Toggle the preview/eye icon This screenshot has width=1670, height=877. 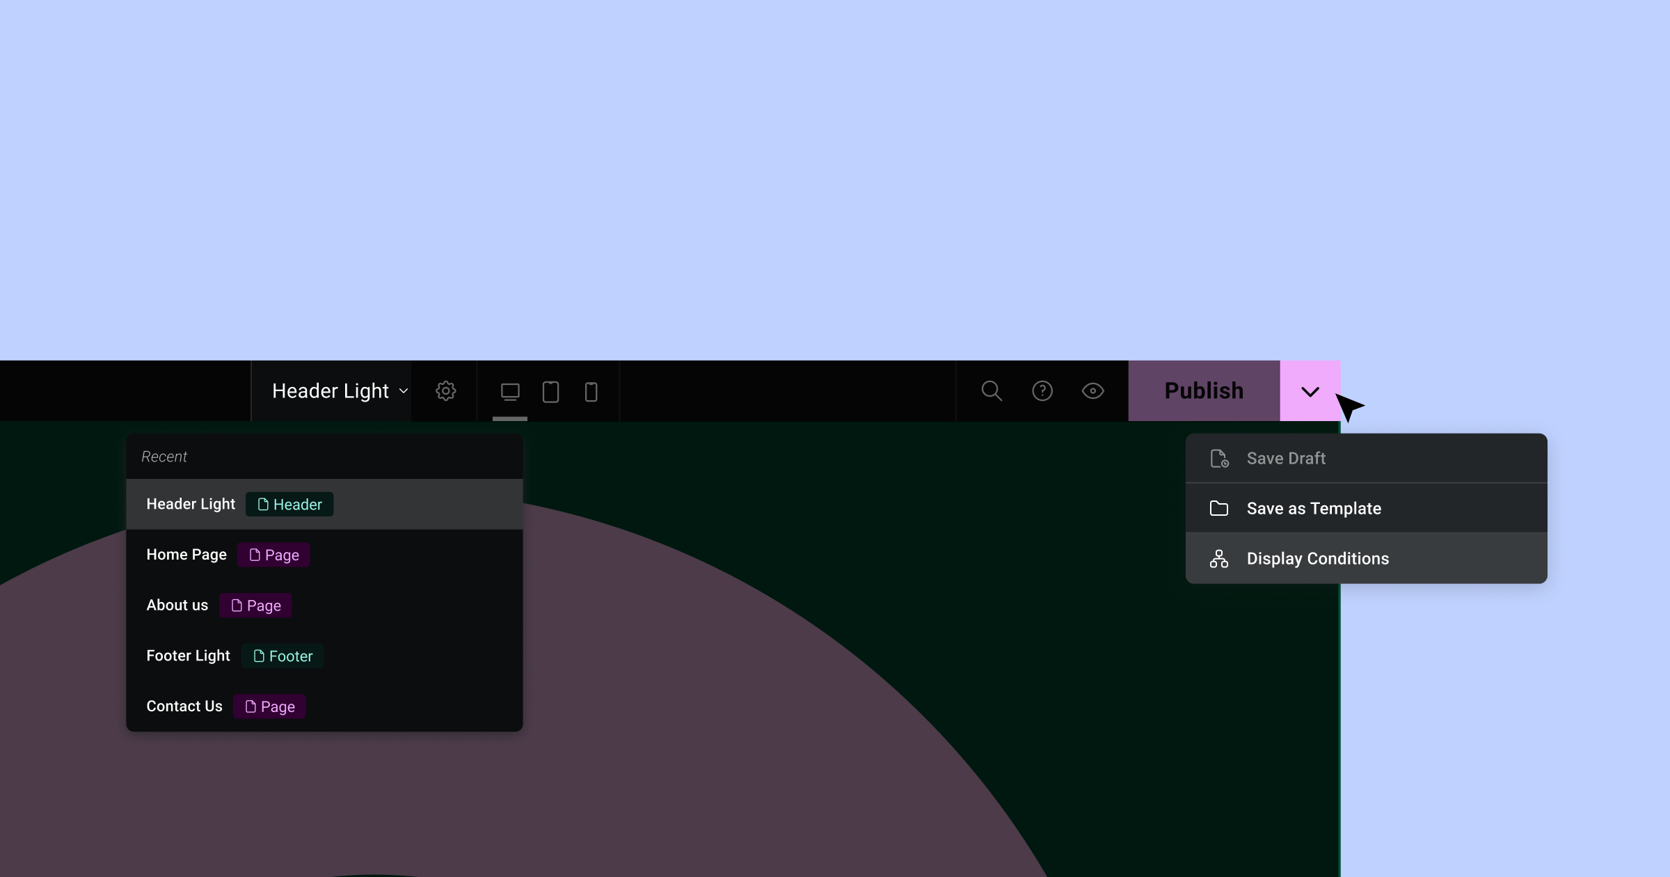click(1092, 391)
